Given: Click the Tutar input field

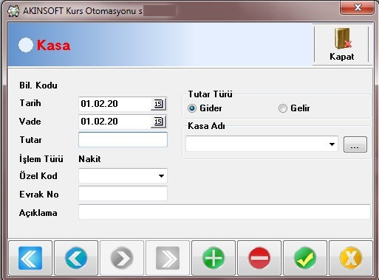Looking at the screenshot, I should click(x=123, y=140).
